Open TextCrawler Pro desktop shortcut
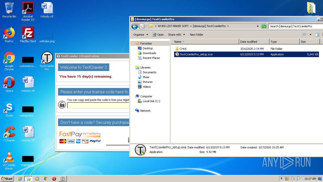The image size is (323, 182). (47, 61)
